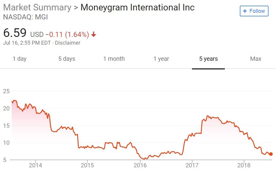Image resolution: width=276 pixels, height=181 pixels.
Task: Click the red down arrow indicator
Action: 94,35
